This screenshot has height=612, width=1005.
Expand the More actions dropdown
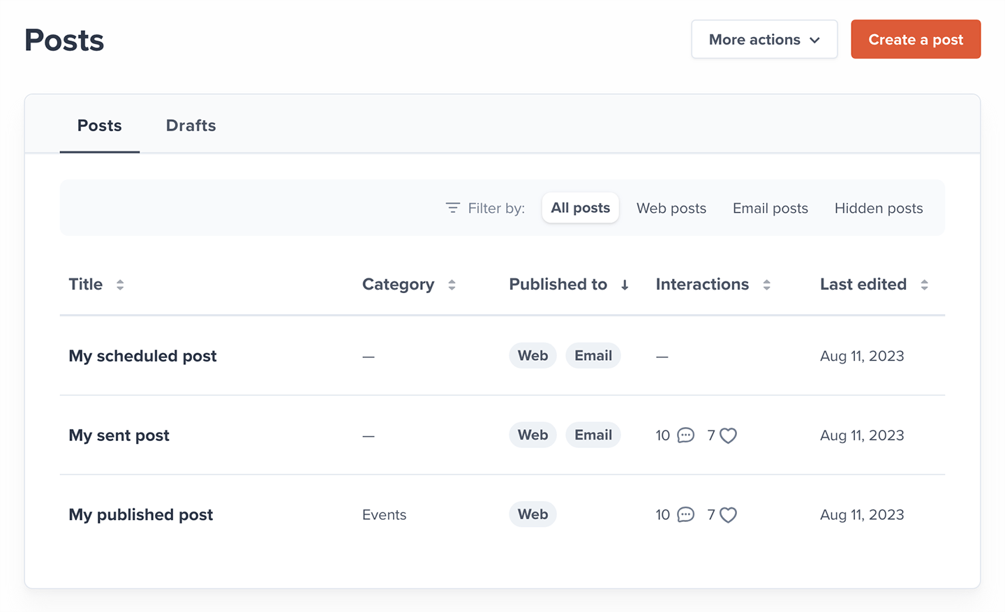point(764,40)
